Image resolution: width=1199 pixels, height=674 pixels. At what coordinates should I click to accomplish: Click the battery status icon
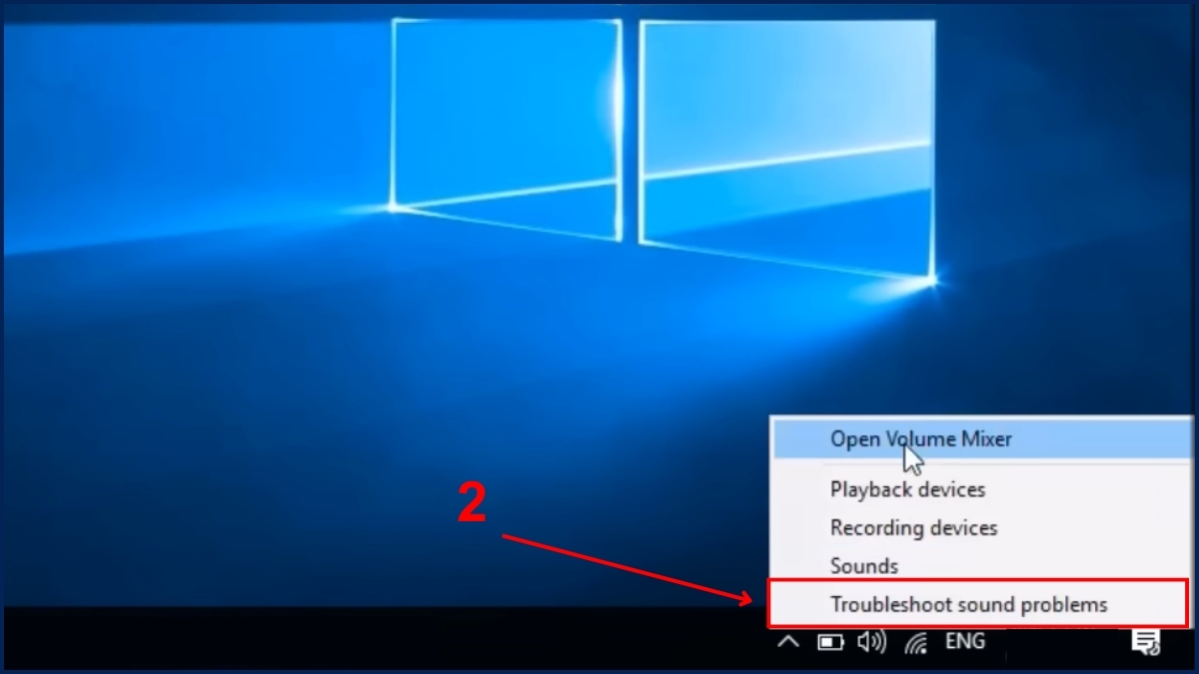click(x=830, y=642)
